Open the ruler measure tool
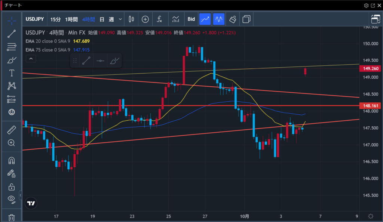 [12, 130]
